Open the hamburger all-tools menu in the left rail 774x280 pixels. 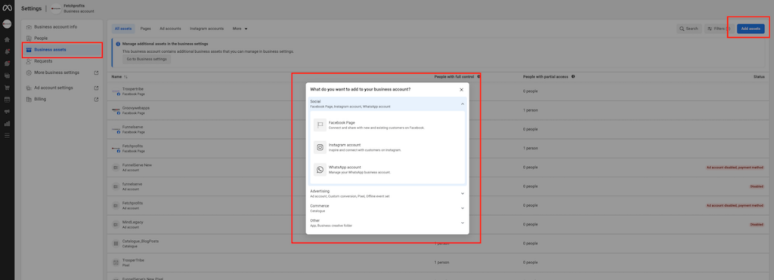tap(7, 136)
